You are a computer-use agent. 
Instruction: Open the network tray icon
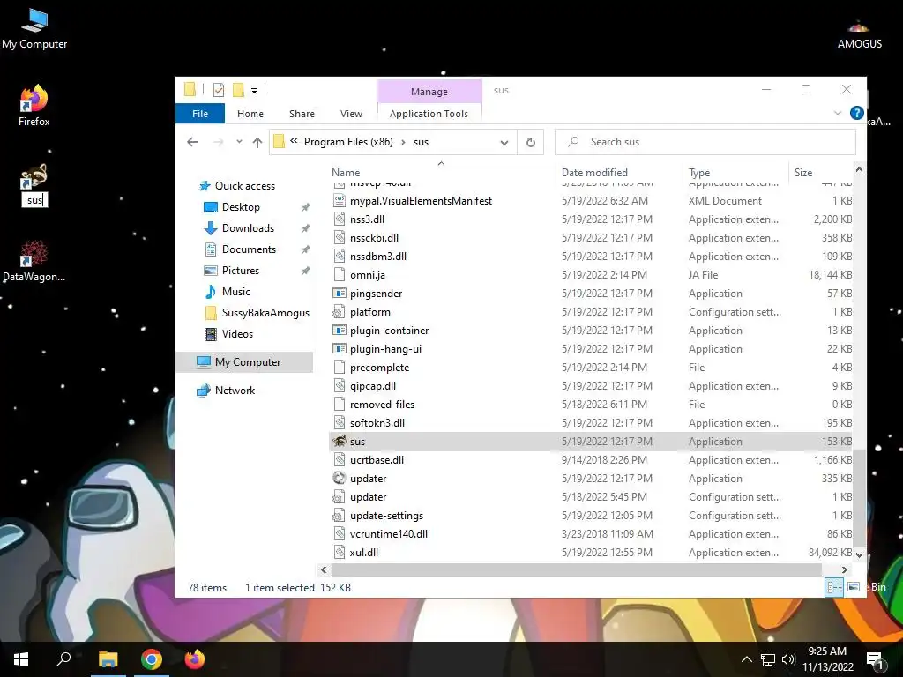click(x=768, y=659)
